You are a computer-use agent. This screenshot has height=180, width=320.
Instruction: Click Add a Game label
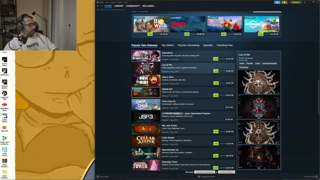click(x=104, y=177)
